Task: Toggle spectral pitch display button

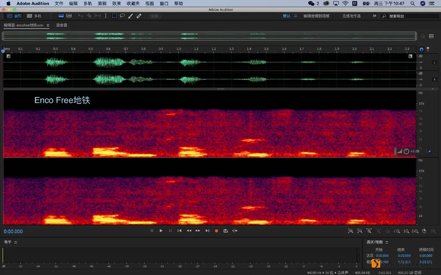Action: (69, 16)
